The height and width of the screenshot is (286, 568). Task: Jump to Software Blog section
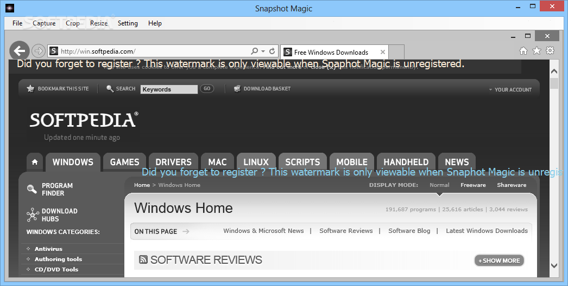(409, 231)
